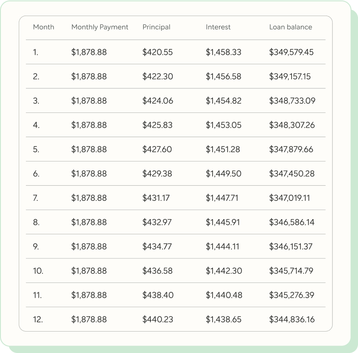Viewport: 358px width, 353px height.
Task: Click interest value $1,447.71
Action: point(222,198)
